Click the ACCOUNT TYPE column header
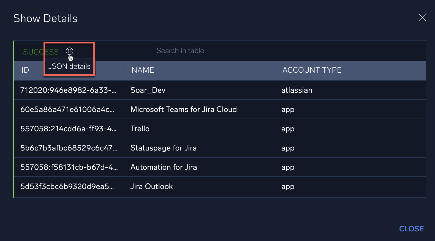Image resolution: width=435 pixels, height=241 pixels. [312, 70]
